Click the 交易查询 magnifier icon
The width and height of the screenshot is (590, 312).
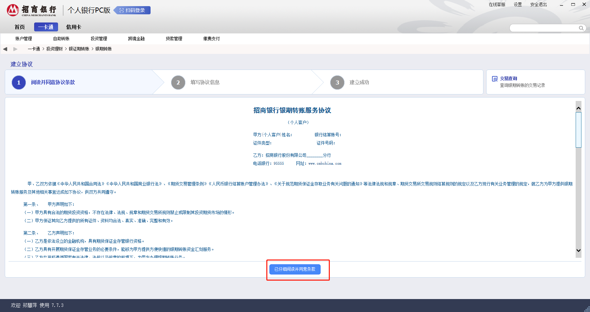point(494,79)
